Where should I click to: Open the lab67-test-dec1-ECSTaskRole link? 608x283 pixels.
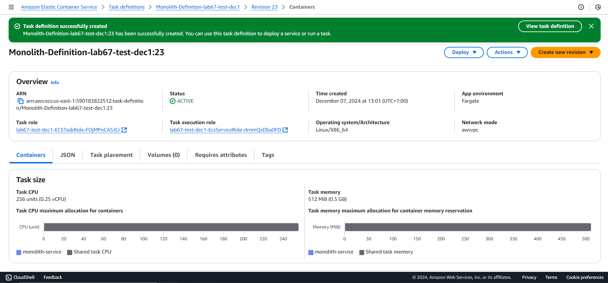68,130
